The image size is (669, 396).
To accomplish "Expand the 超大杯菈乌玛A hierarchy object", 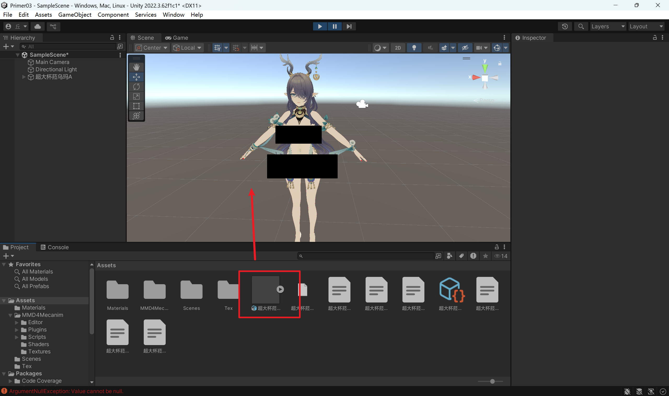I will point(24,77).
